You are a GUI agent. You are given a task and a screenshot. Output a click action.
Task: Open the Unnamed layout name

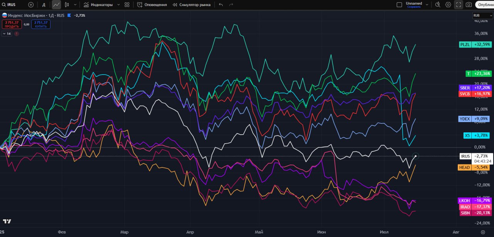pos(414,3)
